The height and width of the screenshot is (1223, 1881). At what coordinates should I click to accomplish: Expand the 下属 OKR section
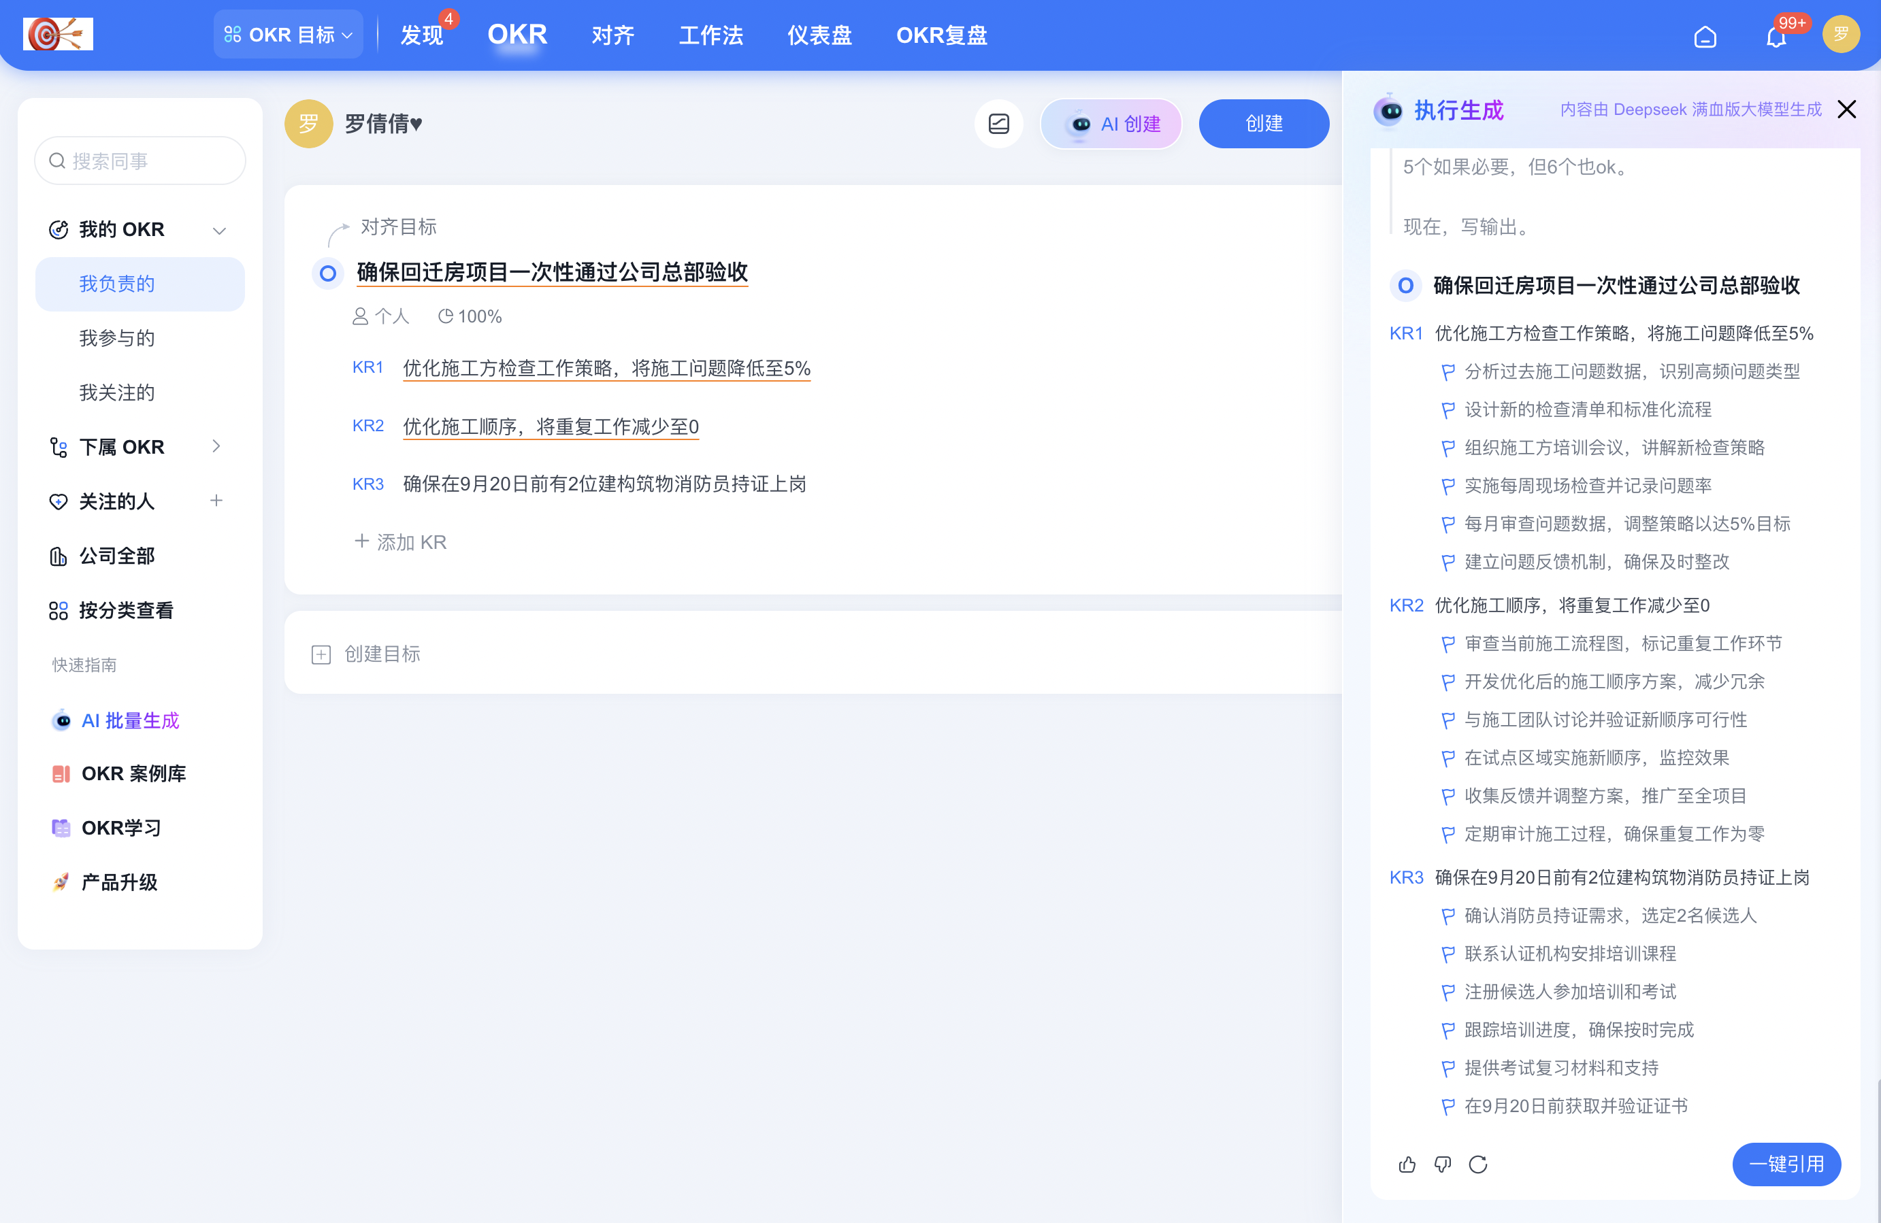(218, 446)
